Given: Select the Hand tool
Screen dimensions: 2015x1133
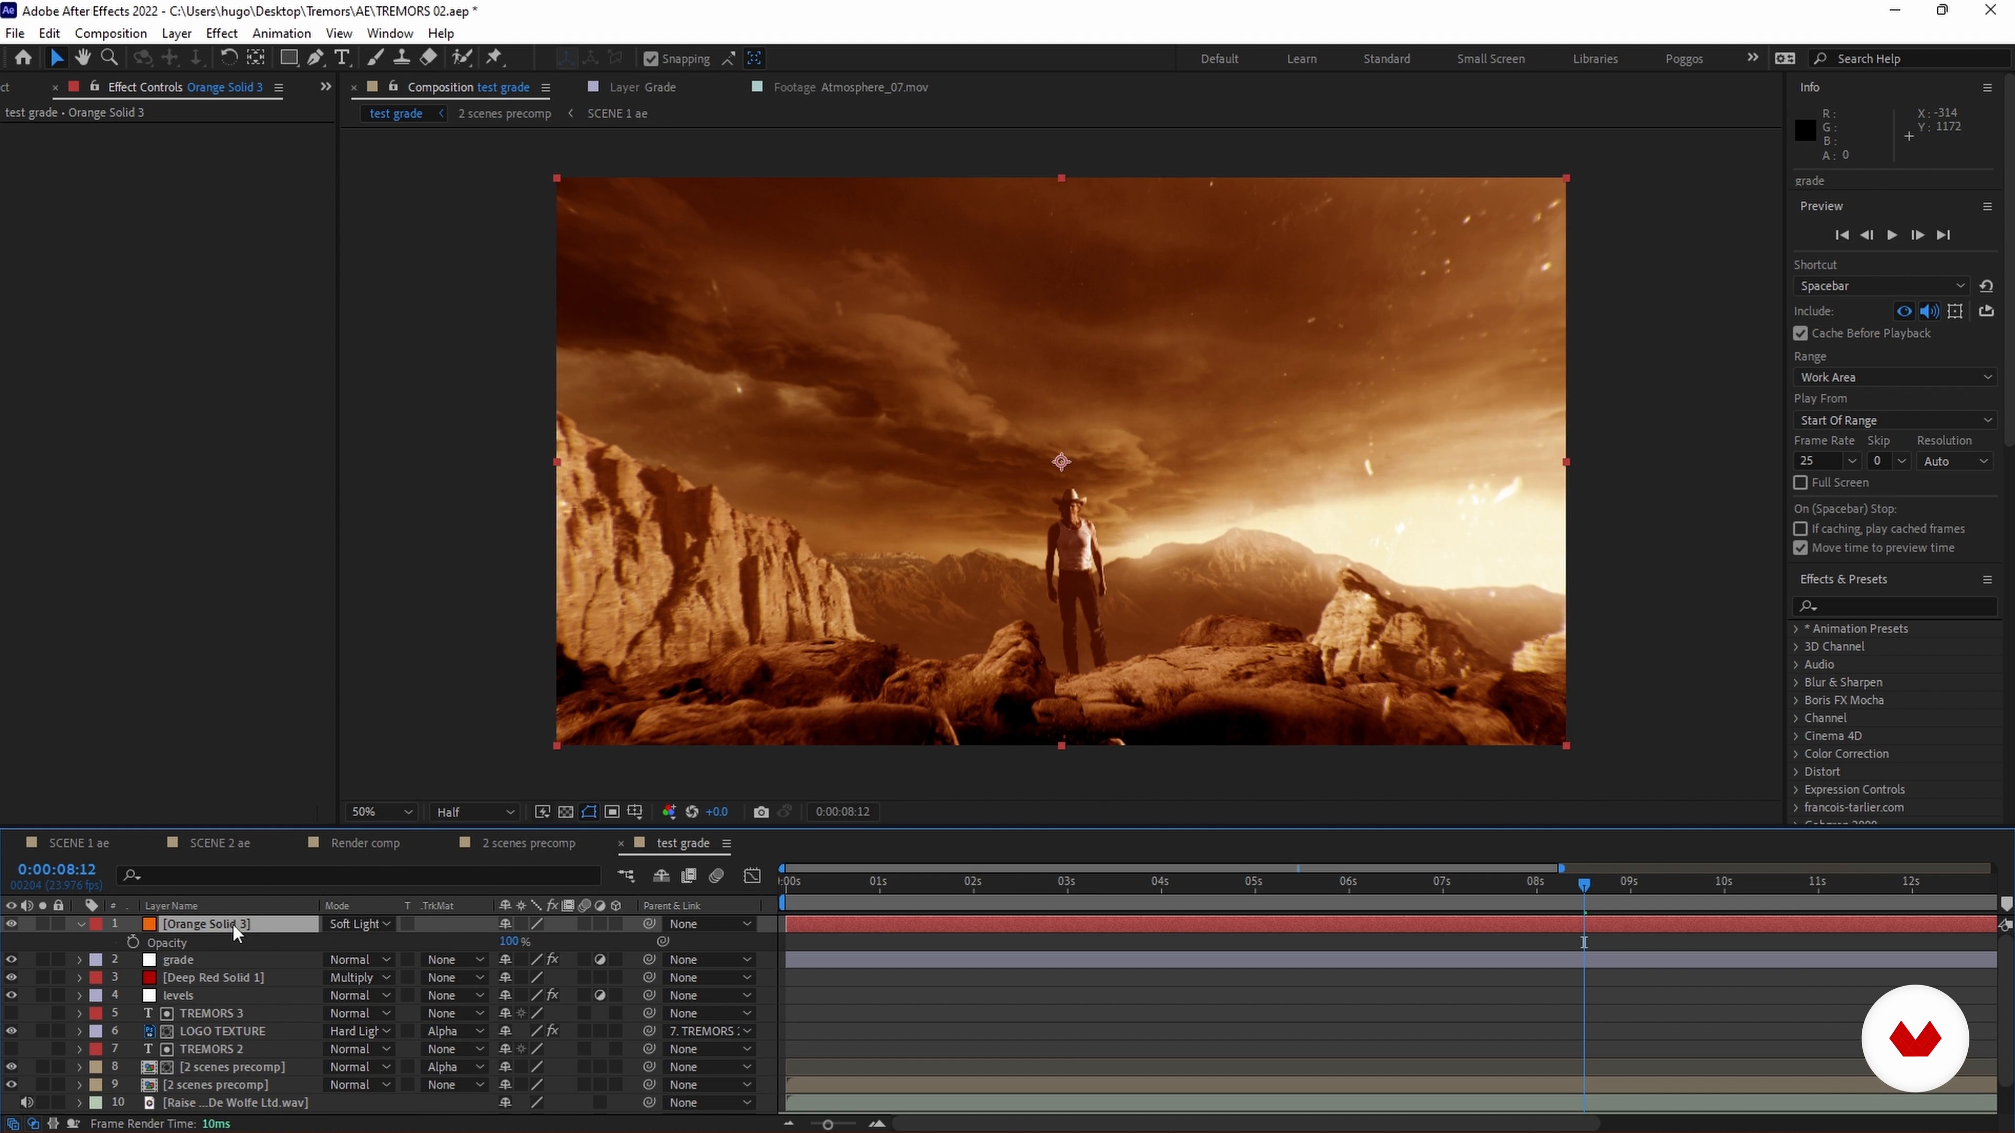Looking at the screenshot, I should (82, 58).
